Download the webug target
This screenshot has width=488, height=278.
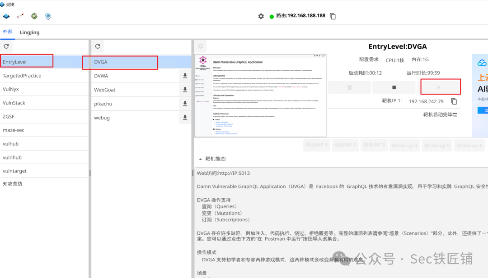point(185,118)
